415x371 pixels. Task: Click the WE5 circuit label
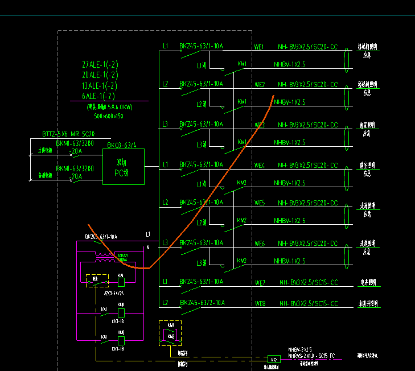[260, 203]
